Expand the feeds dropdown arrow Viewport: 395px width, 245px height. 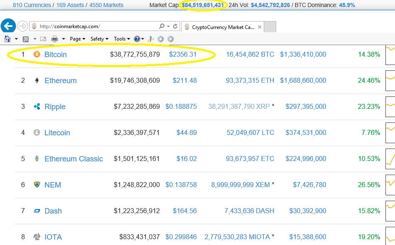35,39
